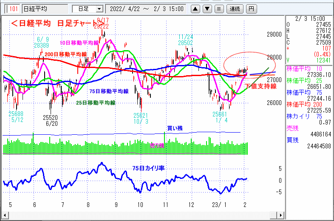Click the date range field 2022/4/22
The width and height of the screenshot is (334, 221).
click(x=147, y=9)
